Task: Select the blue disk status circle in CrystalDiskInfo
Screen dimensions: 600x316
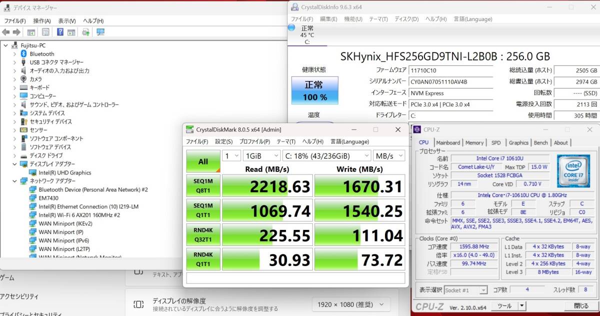Action: point(291,28)
